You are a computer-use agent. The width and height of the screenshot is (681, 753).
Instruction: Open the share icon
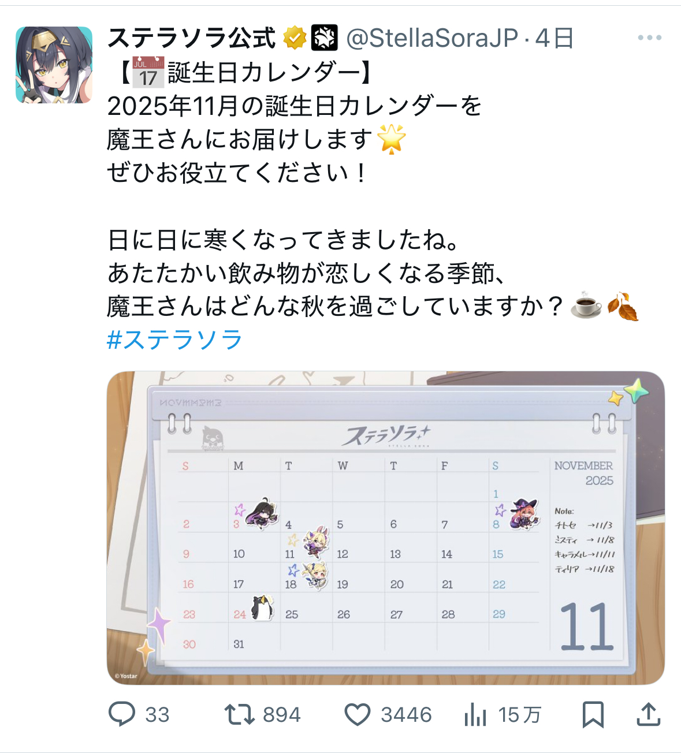(649, 714)
